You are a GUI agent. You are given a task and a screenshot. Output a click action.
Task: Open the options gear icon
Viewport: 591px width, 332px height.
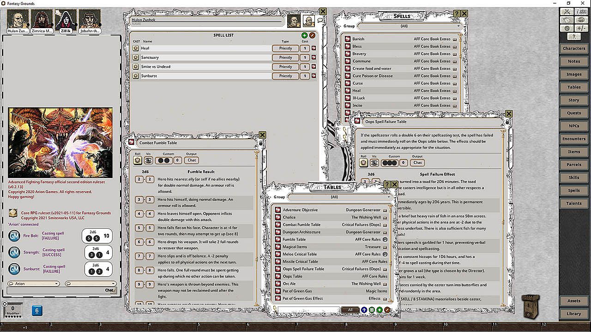click(x=567, y=28)
